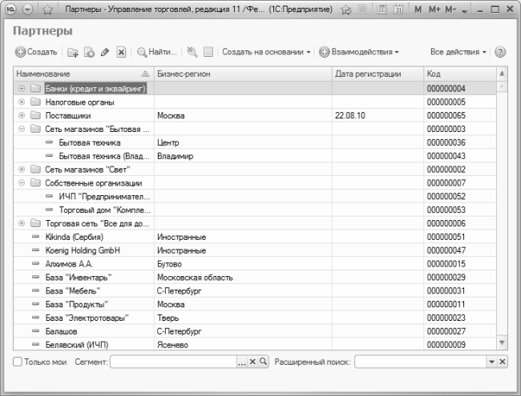521x396 pixels.
Task: Expand the Торговая сеть "Все для до..." group
Action: click(x=22, y=223)
